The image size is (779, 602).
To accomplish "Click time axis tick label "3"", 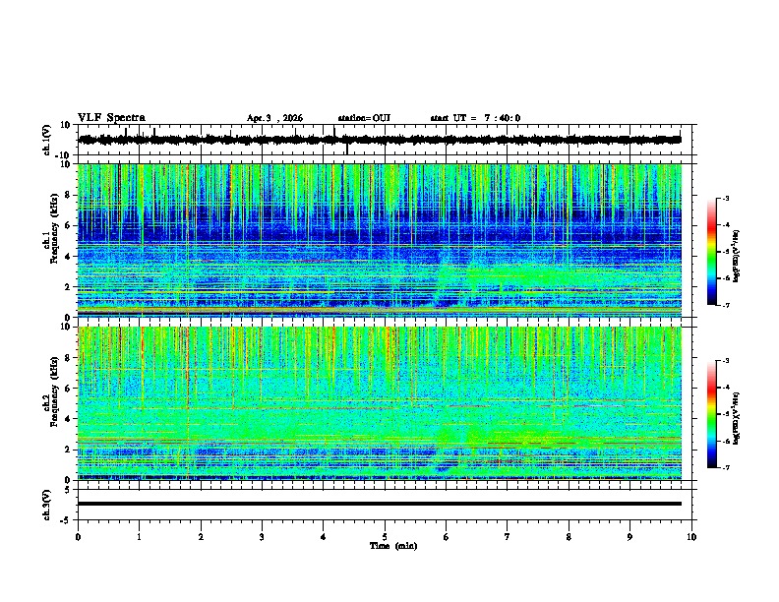I will (x=262, y=537).
